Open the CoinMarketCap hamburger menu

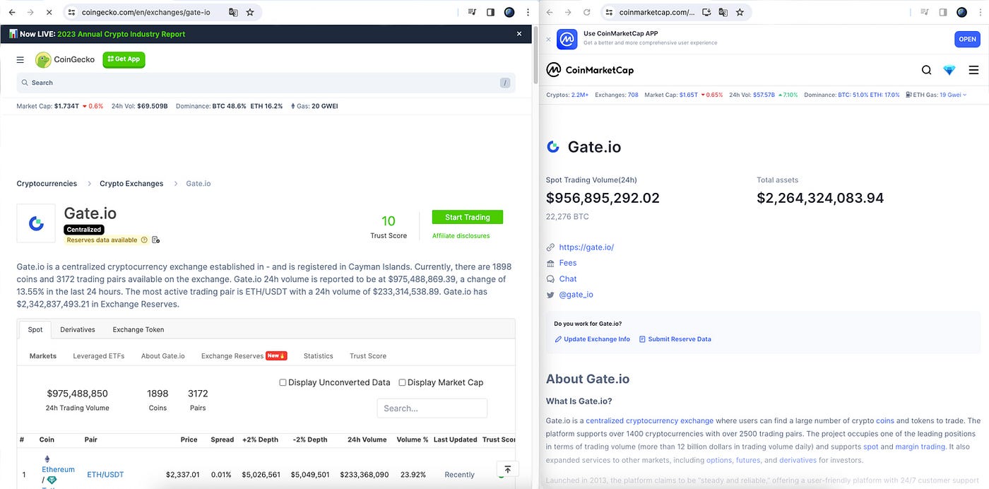pyautogui.click(x=973, y=70)
